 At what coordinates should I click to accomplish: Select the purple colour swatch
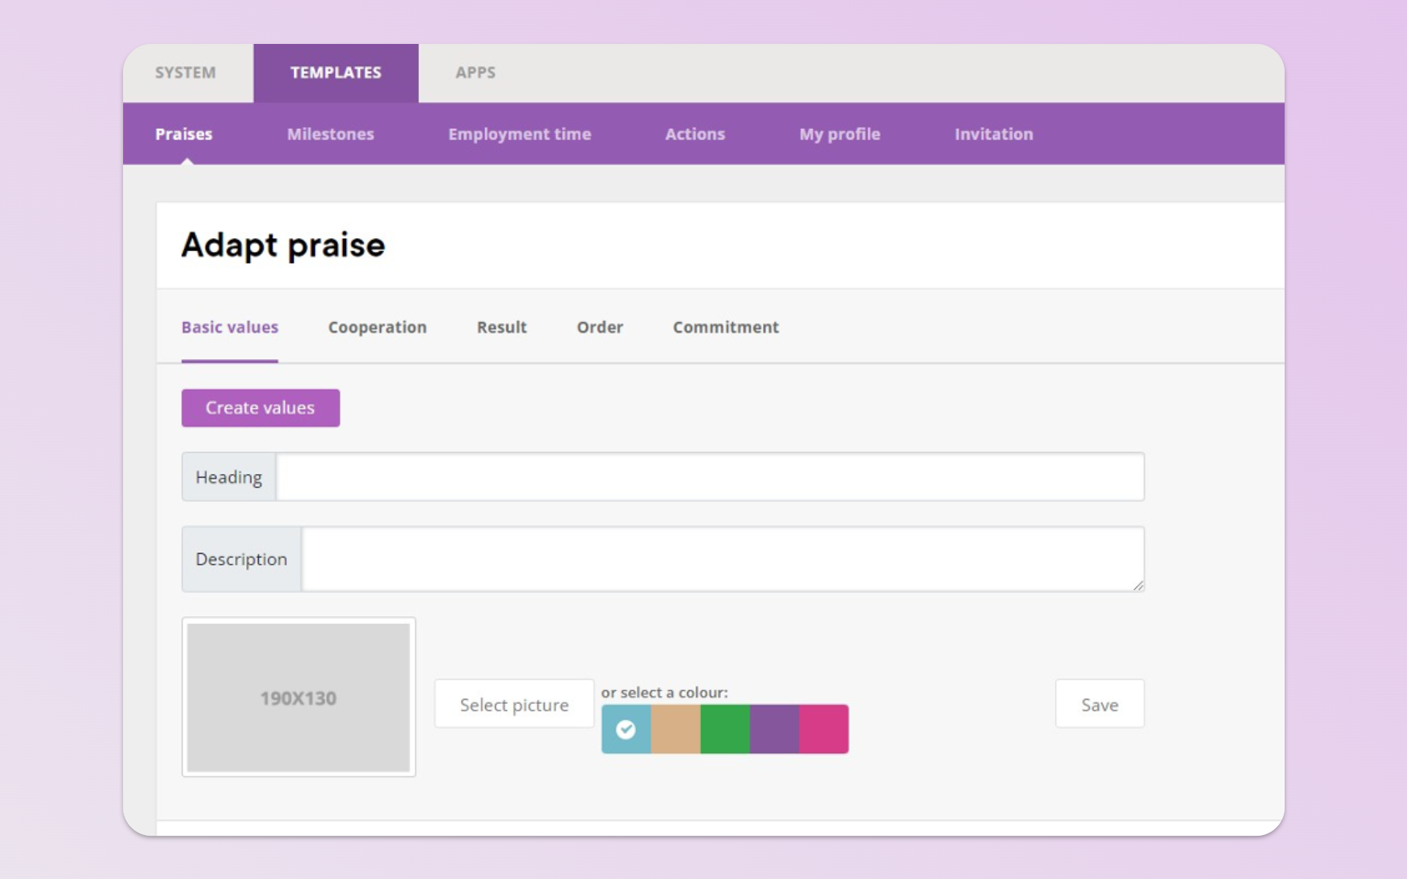pyautogui.click(x=774, y=729)
